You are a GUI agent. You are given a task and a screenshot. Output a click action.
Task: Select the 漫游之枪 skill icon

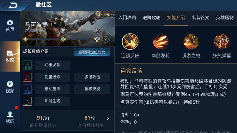tap(191, 42)
